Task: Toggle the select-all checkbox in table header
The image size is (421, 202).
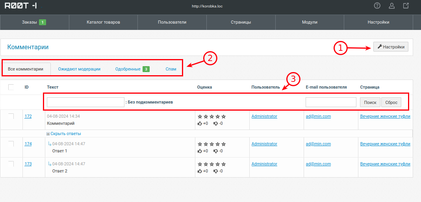Action: (x=11, y=87)
